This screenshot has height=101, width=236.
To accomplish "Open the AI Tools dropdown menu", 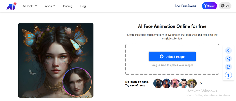I will [x=30, y=6].
